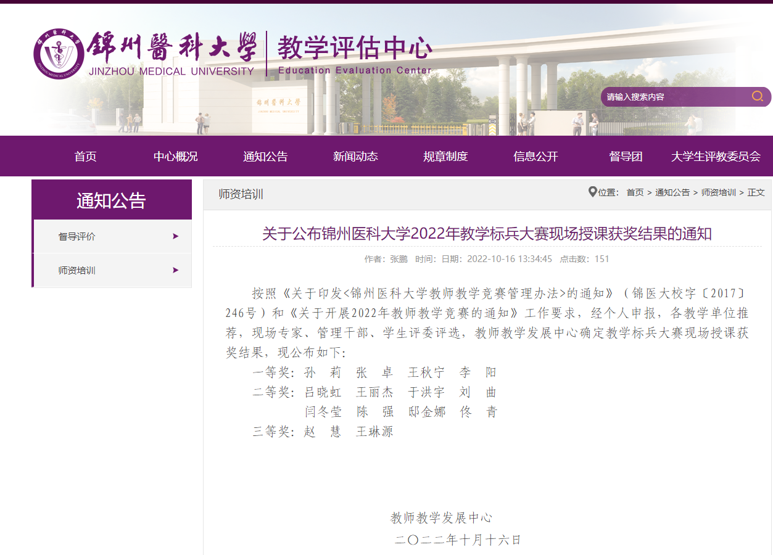
Task: Click the 教学评估中心 site title
Action: 354,48
